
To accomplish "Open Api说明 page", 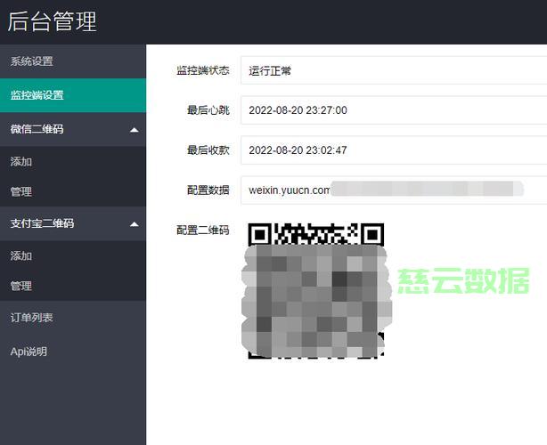I will pos(72,352).
